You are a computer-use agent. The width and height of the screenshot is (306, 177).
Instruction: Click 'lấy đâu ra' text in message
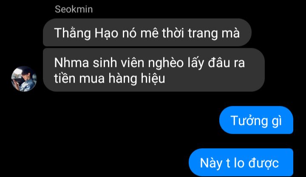pos(216,63)
